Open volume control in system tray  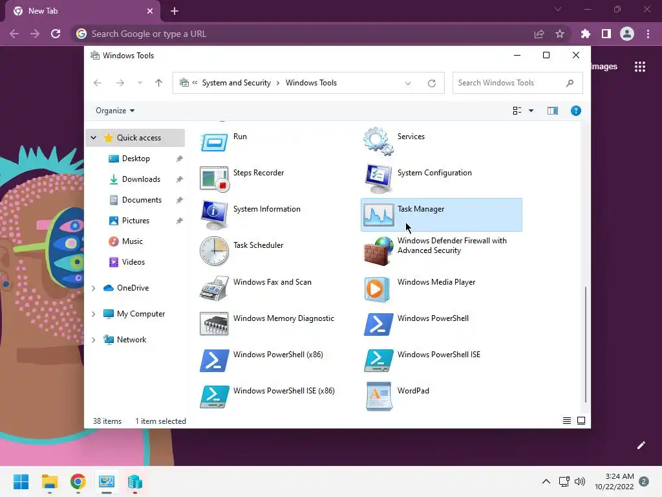click(580, 481)
